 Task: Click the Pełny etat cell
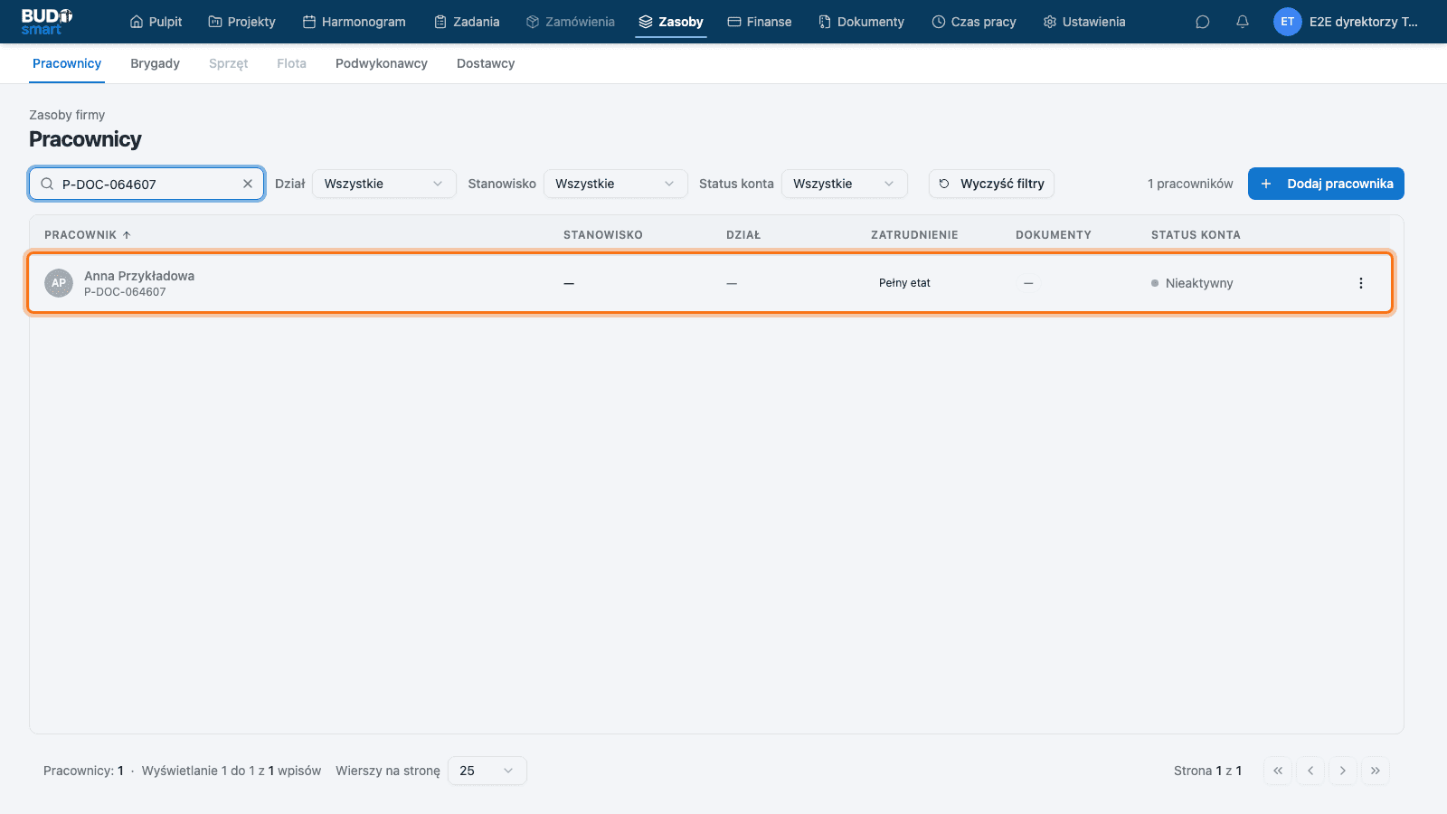(904, 283)
